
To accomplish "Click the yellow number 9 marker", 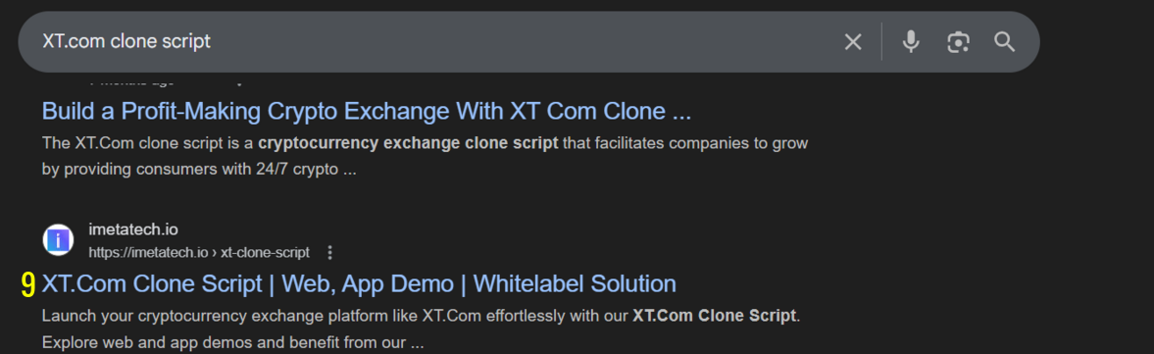I will tap(28, 284).
